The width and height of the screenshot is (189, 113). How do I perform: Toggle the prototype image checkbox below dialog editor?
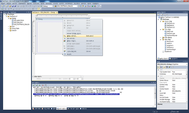click(33, 76)
